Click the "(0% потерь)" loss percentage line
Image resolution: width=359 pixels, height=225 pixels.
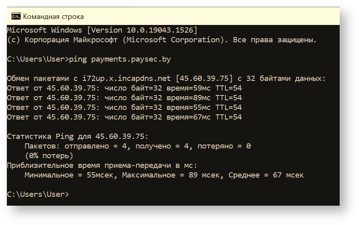[x=49, y=156]
